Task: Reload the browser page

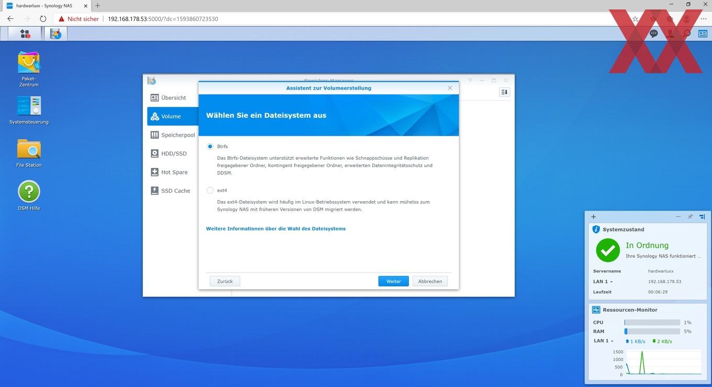Action: (43, 19)
